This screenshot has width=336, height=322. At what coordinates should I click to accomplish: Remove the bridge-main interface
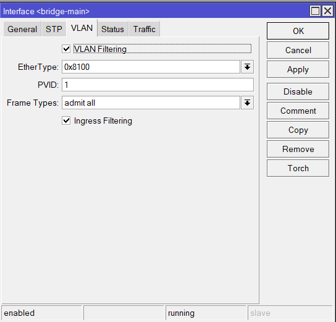point(298,149)
